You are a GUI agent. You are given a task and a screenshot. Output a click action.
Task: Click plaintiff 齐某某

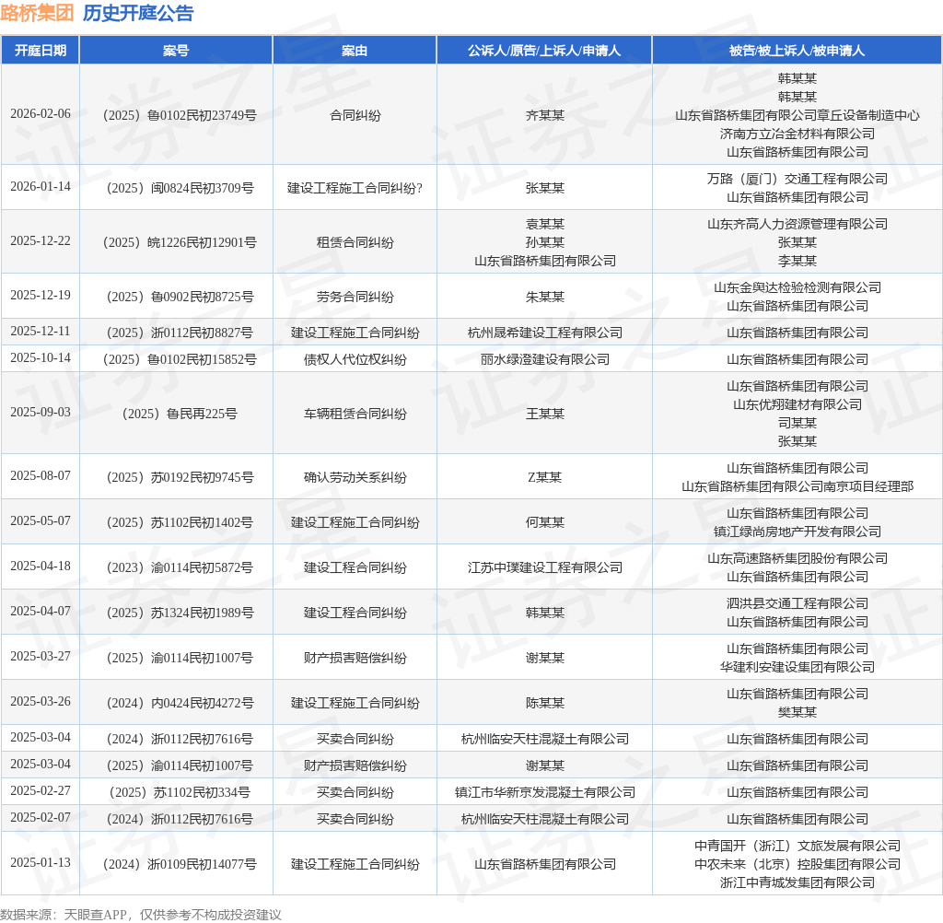(x=545, y=115)
